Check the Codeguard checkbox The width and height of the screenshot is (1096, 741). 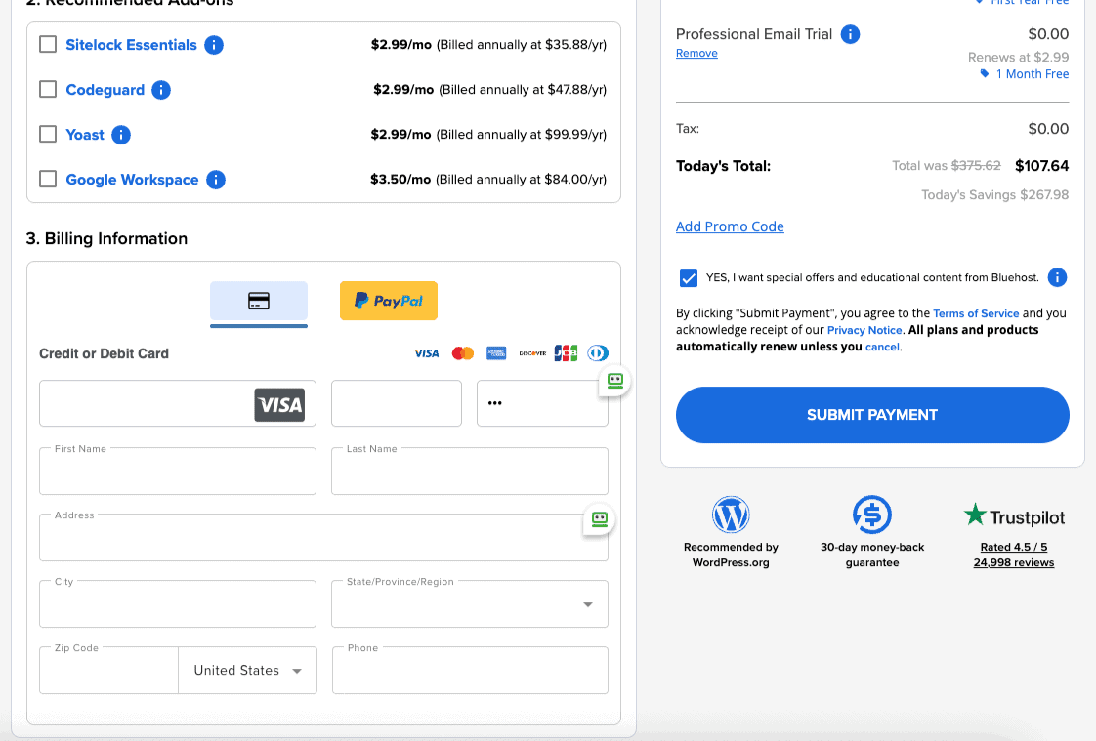tap(48, 90)
